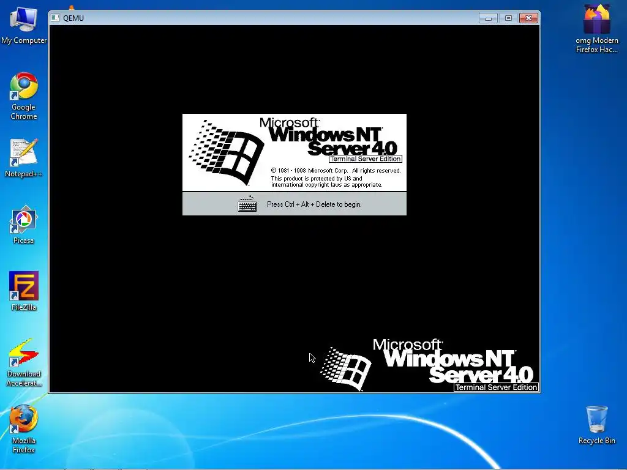Click the '© 1981 - 1998 Microsoft Corp.' copyright line
627x470 pixels.
[x=336, y=171]
